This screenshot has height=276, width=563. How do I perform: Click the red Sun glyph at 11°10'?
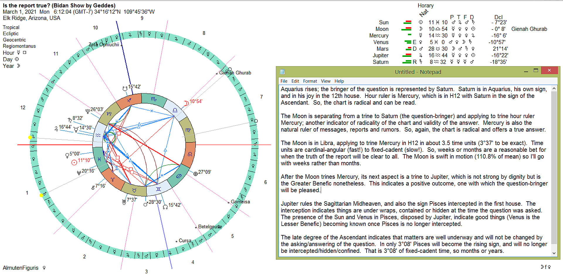[x=74, y=162]
